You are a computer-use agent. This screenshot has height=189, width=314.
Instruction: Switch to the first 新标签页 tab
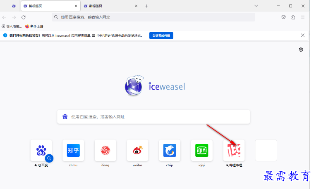(x=50, y=6)
